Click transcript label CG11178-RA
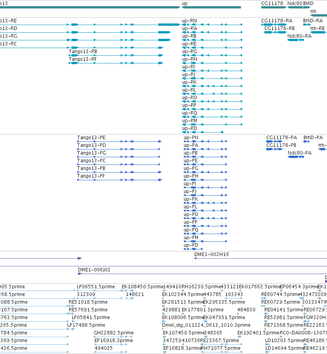This screenshot has width=327, height=354. 277,21
